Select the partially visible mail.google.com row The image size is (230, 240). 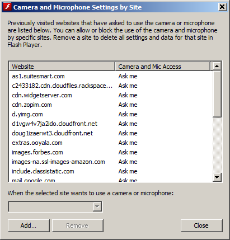pyautogui.click(x=111, y=180)
